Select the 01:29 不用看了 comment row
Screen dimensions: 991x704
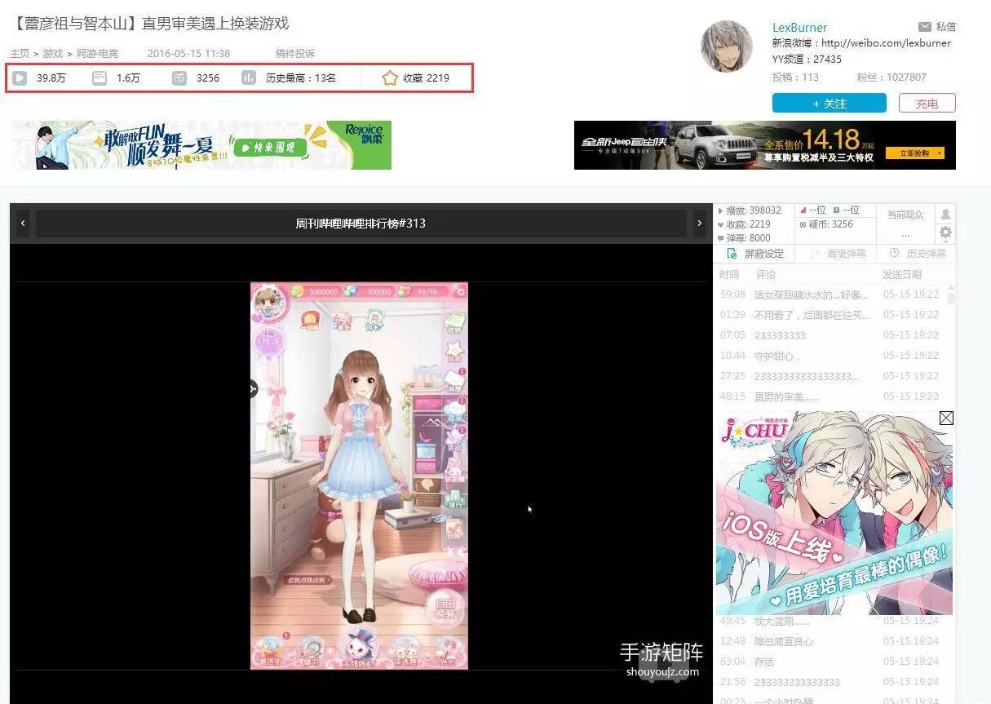[830, 315]
